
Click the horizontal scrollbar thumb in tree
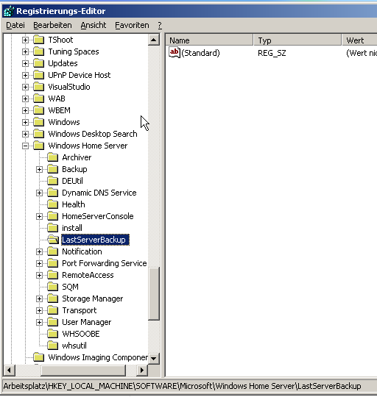pyautogui.click(x=83, y=370)
